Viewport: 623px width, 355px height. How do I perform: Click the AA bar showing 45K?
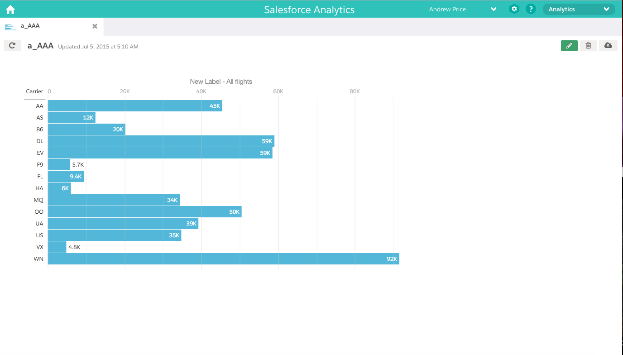pos(135,106)
